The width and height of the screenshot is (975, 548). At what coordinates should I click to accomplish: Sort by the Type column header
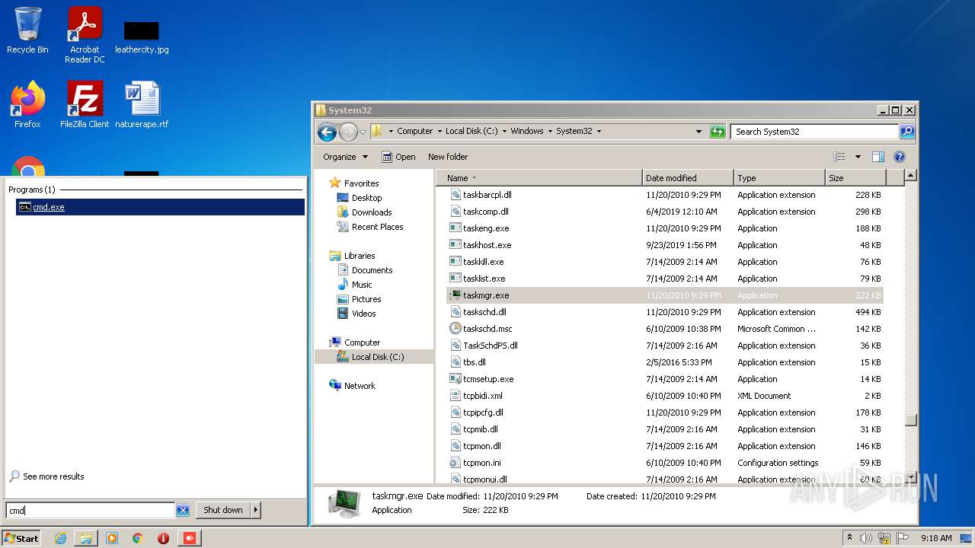point(779,178)
